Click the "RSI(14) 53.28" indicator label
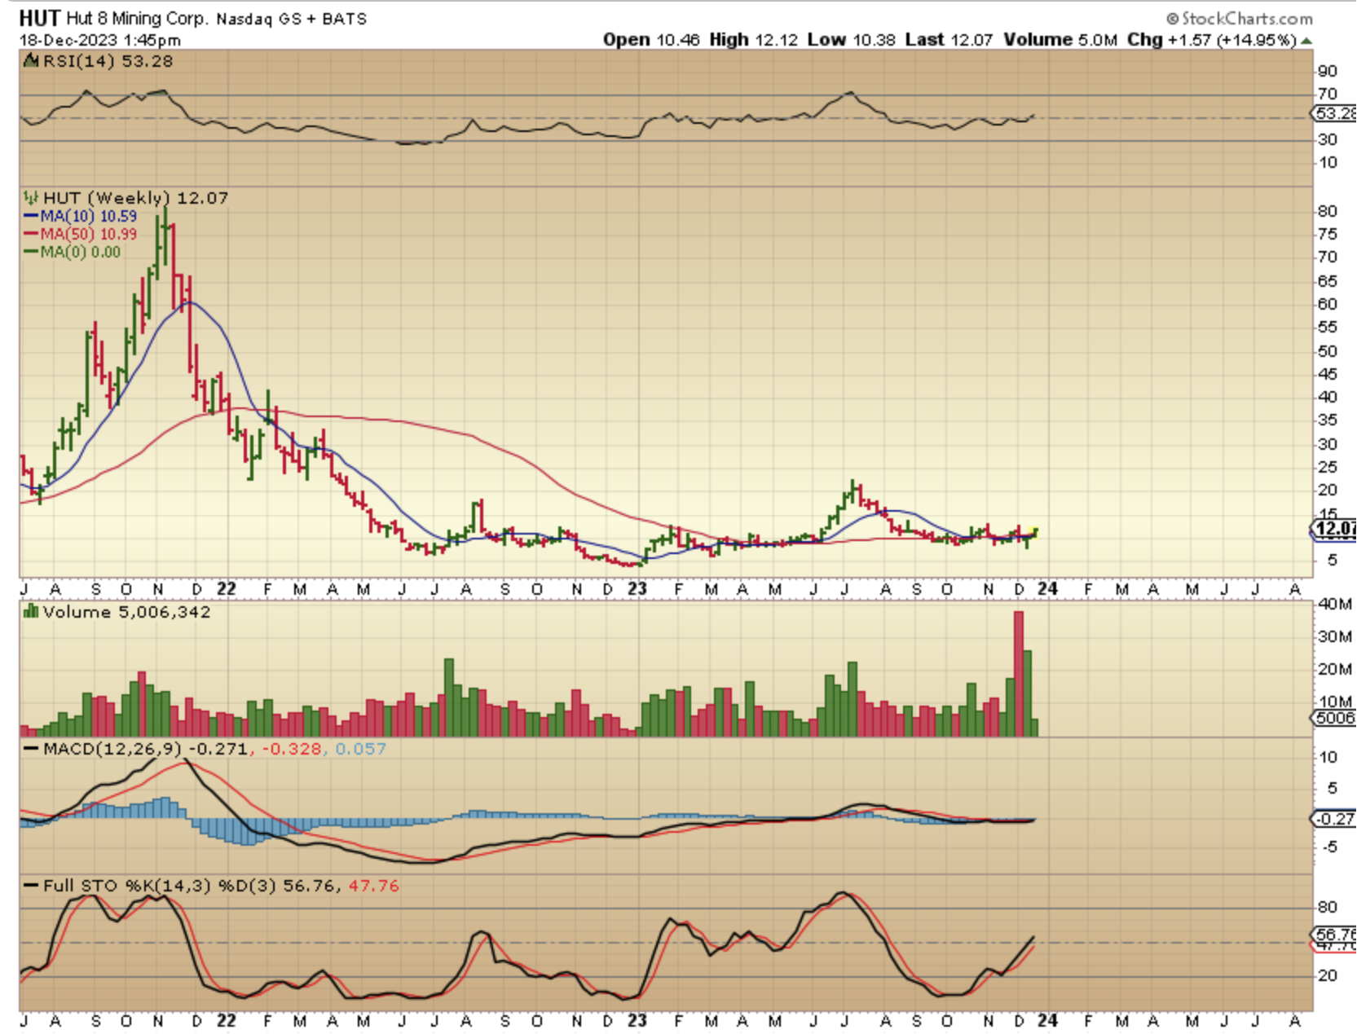This screenshot has height=1034, width=1357. (x=108, y=61)
